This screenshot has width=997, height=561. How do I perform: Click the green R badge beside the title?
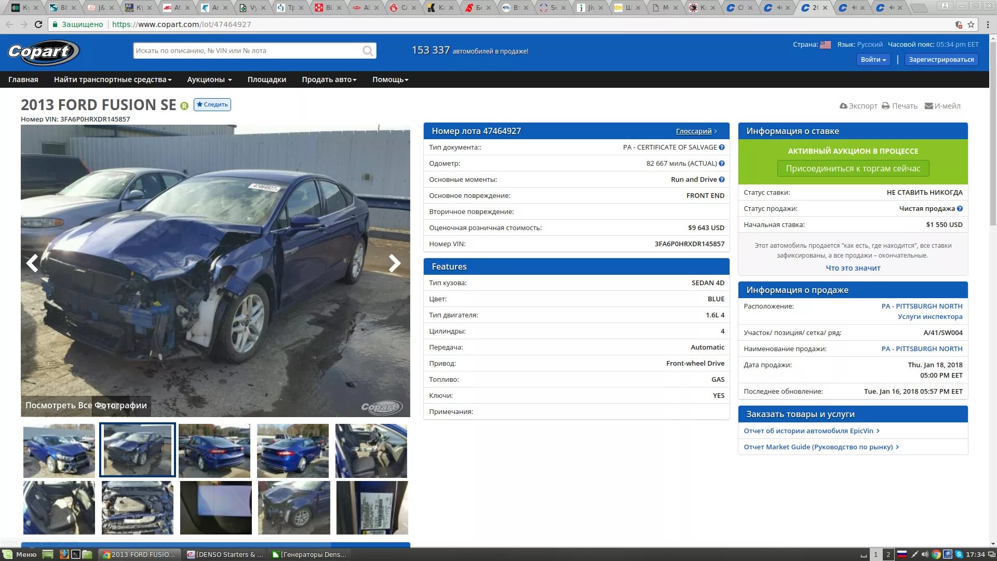pos(184,106)
